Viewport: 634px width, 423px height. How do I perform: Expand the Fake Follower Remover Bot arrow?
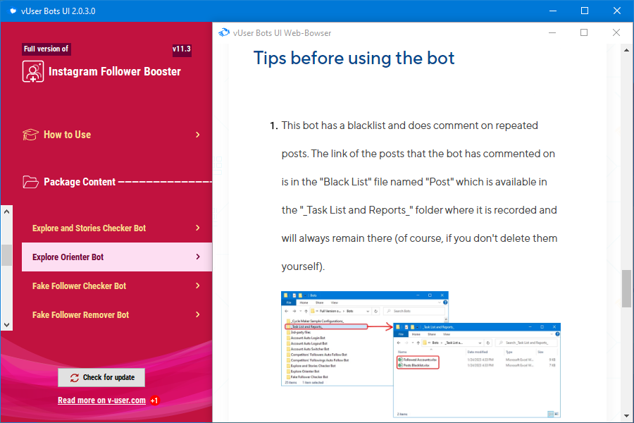click(198, 314)
